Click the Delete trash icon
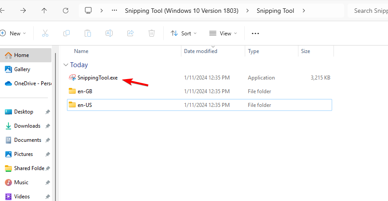 click(152, 33)
